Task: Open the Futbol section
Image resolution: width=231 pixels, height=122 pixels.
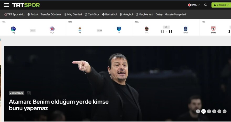Action: pyautogui.click(x=33, y=15)
